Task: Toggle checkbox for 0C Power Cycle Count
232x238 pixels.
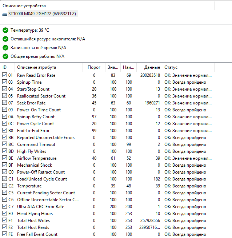Action: (5, 123)
